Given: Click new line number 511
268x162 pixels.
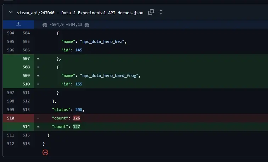Looking at the screenshot, I should (26, 93).
